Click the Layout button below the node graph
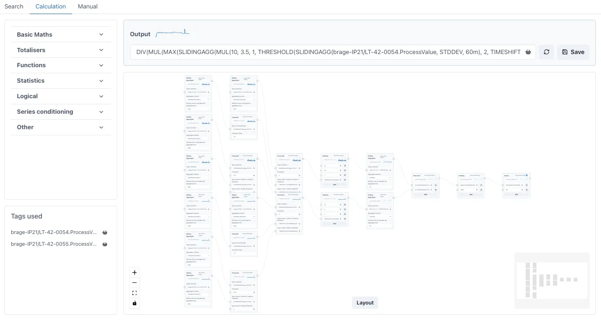The height and width of the screenshot is (320, 601). (x=365, y=302)
